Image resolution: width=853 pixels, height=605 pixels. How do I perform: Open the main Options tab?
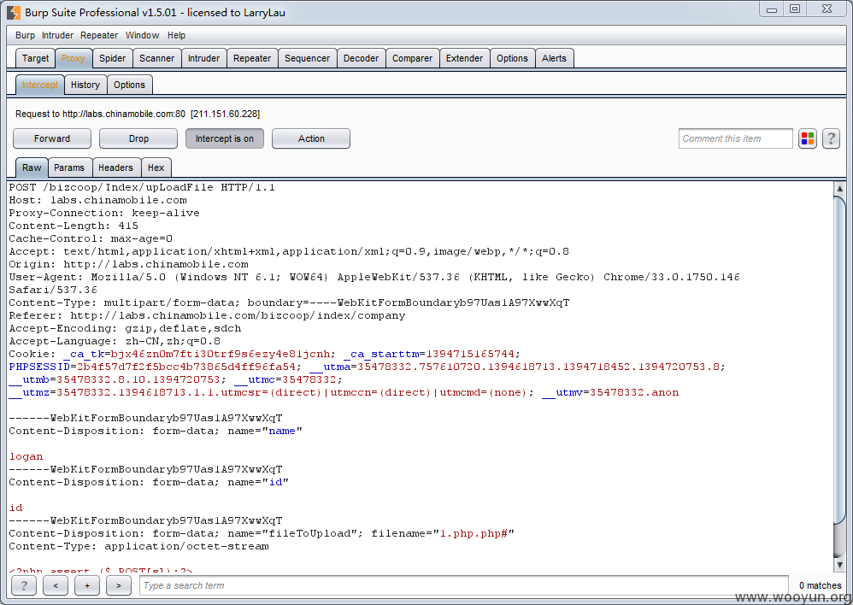(513, 58)
